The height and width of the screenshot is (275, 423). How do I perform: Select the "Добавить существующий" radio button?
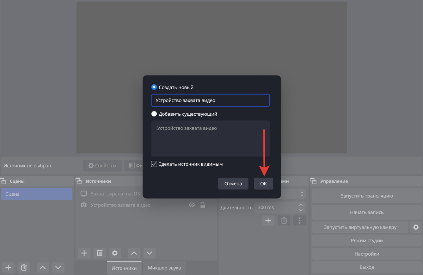pyautogui.click(x=154, y=114)
